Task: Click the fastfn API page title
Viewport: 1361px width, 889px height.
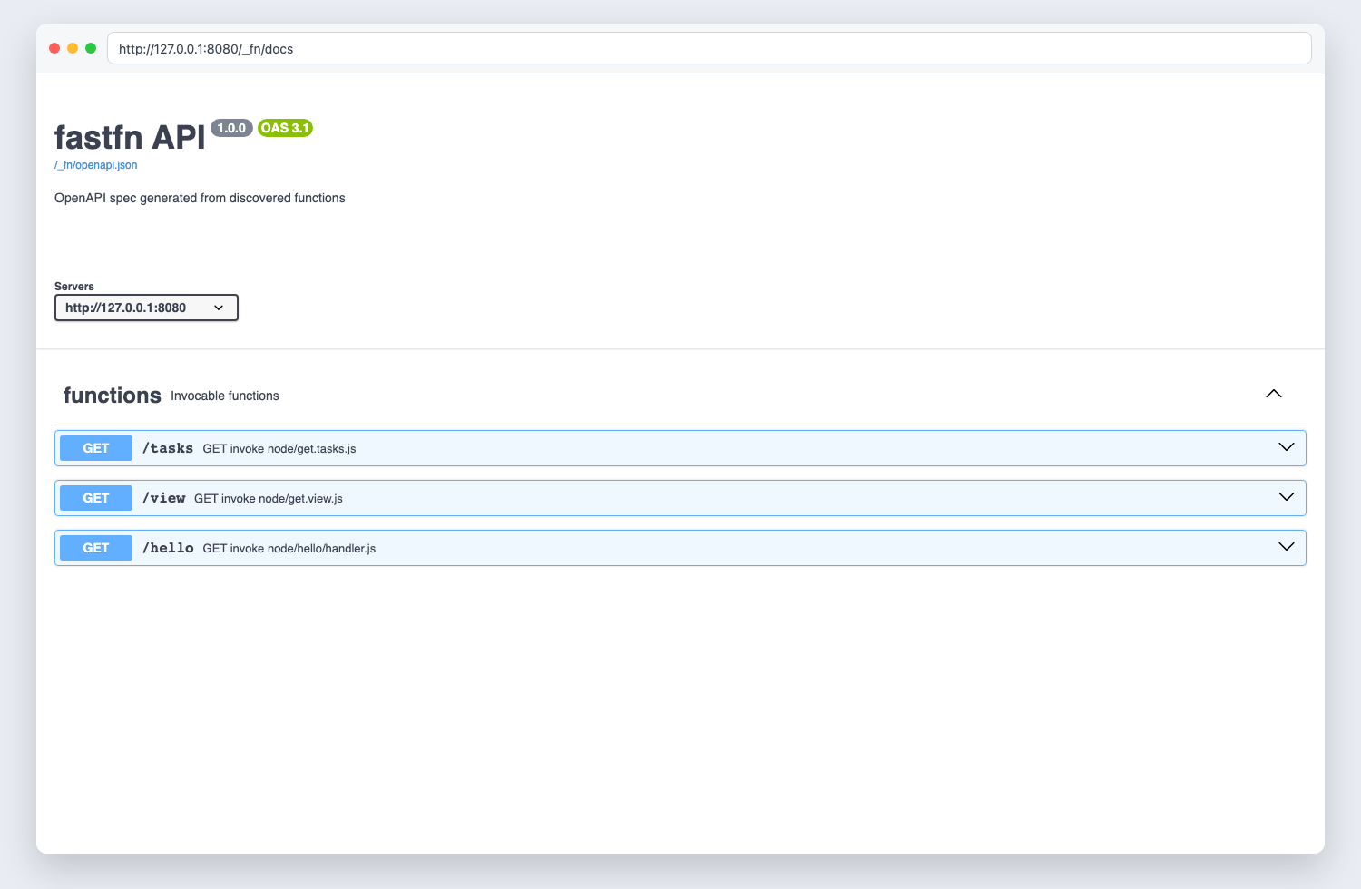Action: (x=130, y=137)
